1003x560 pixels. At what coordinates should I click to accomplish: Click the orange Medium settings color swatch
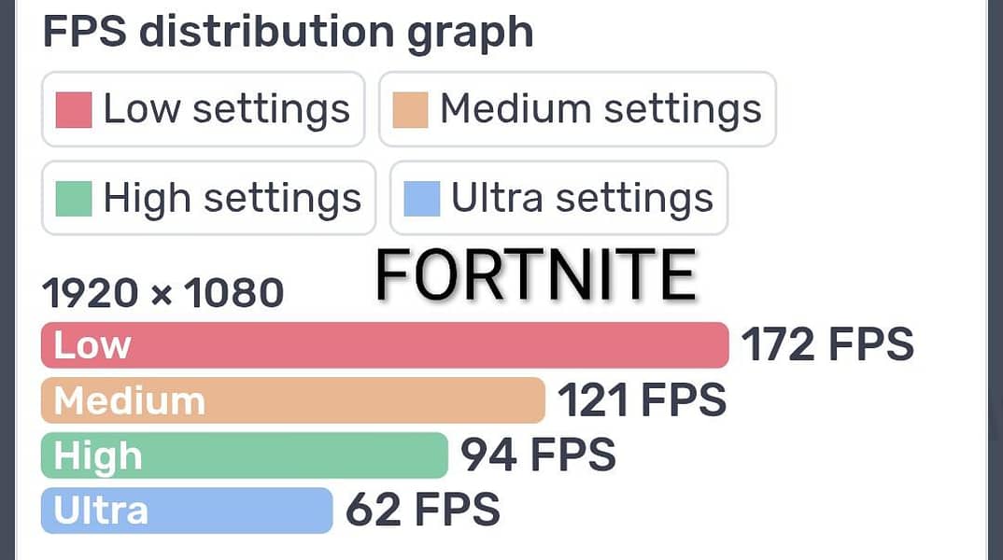tap(411, 109)
